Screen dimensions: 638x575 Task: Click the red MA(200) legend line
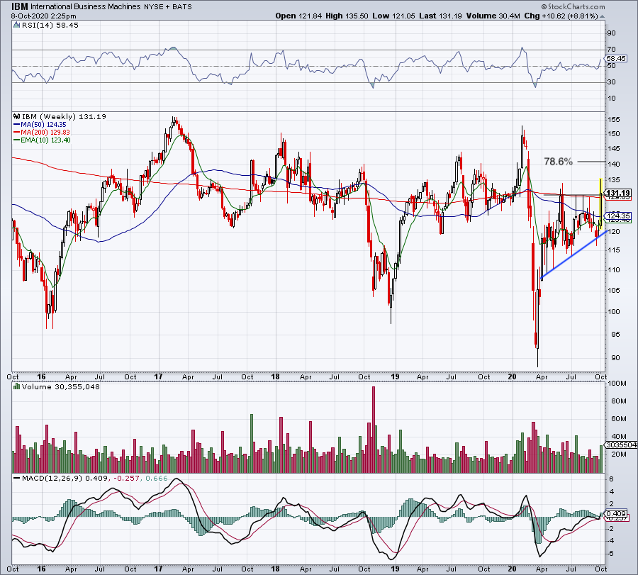[x=17, y=133]
